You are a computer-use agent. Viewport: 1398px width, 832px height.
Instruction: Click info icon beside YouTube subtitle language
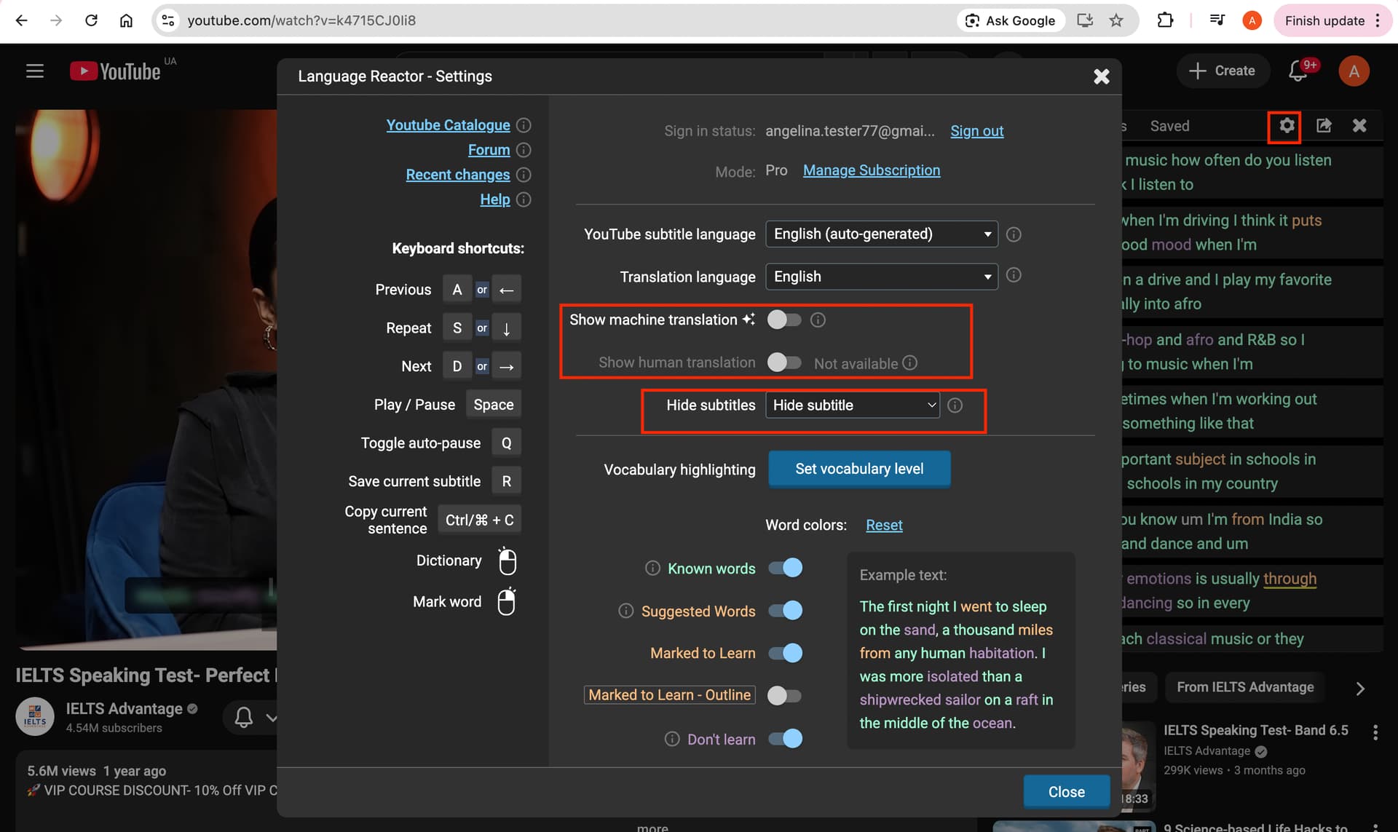[x=1013, y=234]
